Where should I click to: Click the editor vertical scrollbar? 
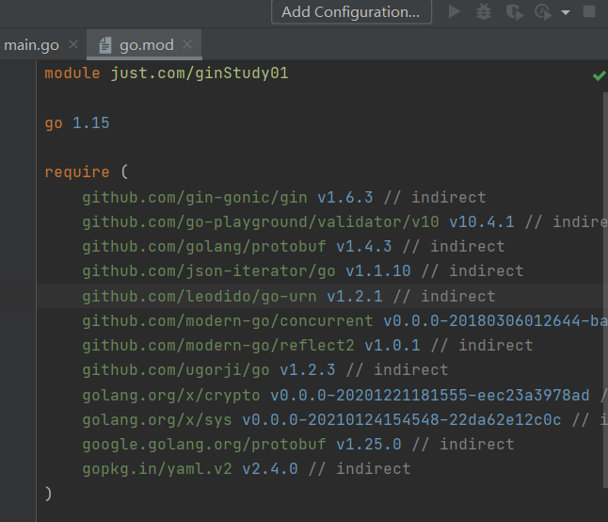tap(605, 289)
